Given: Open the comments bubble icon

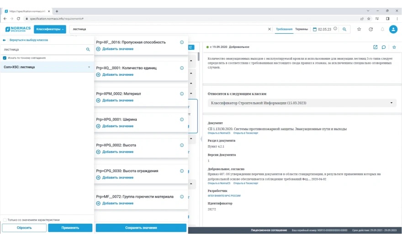Looking at the screenshot, I should click(384, 47).
